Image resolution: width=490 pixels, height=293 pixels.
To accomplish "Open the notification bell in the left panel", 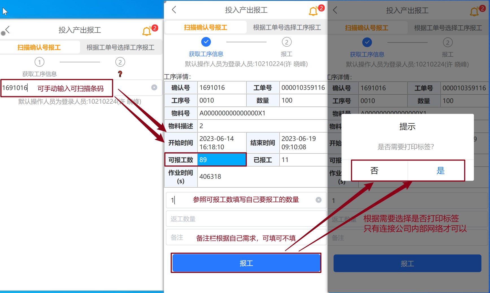I will [x=147, y=31].
